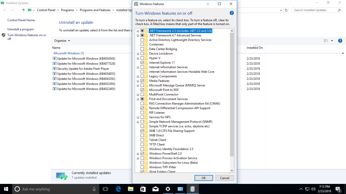Go up one folder level with the arrow
This screenshot has height=194, width=346.
24,10
